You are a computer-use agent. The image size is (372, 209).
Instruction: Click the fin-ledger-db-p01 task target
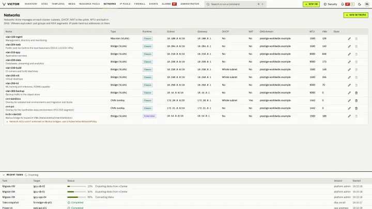coord(43,203)
